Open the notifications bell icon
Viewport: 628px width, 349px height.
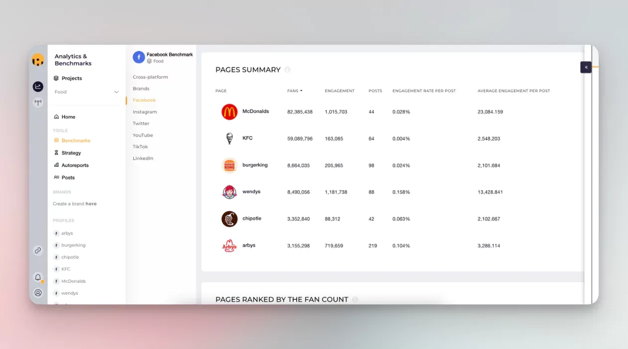(x=38, y=277)
